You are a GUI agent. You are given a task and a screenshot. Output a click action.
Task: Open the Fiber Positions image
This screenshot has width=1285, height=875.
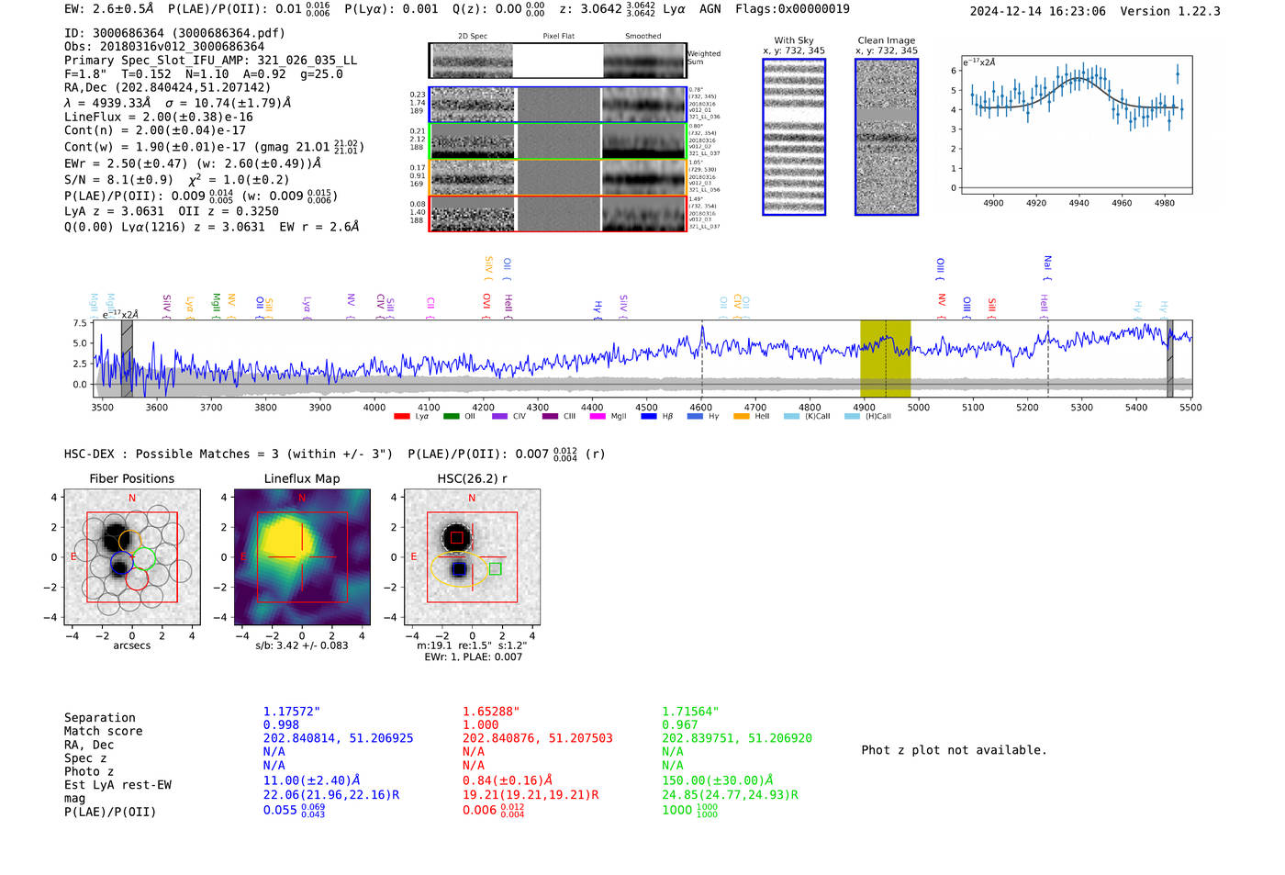(x=132, y=557)
